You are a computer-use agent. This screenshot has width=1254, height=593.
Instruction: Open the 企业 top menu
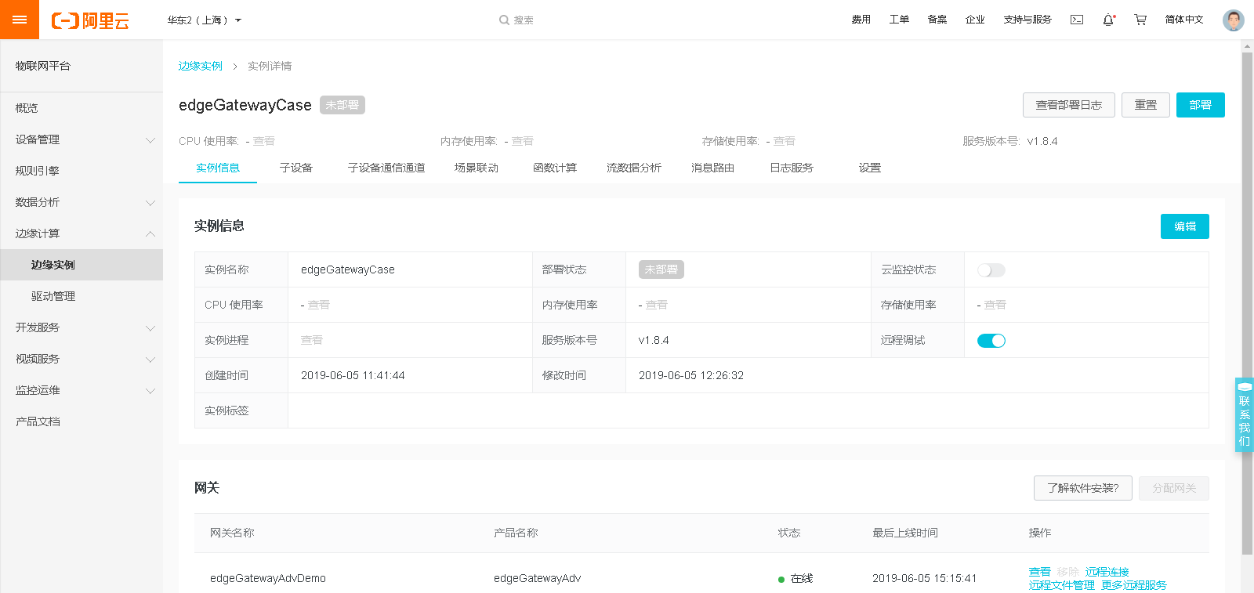click(975, 20)
